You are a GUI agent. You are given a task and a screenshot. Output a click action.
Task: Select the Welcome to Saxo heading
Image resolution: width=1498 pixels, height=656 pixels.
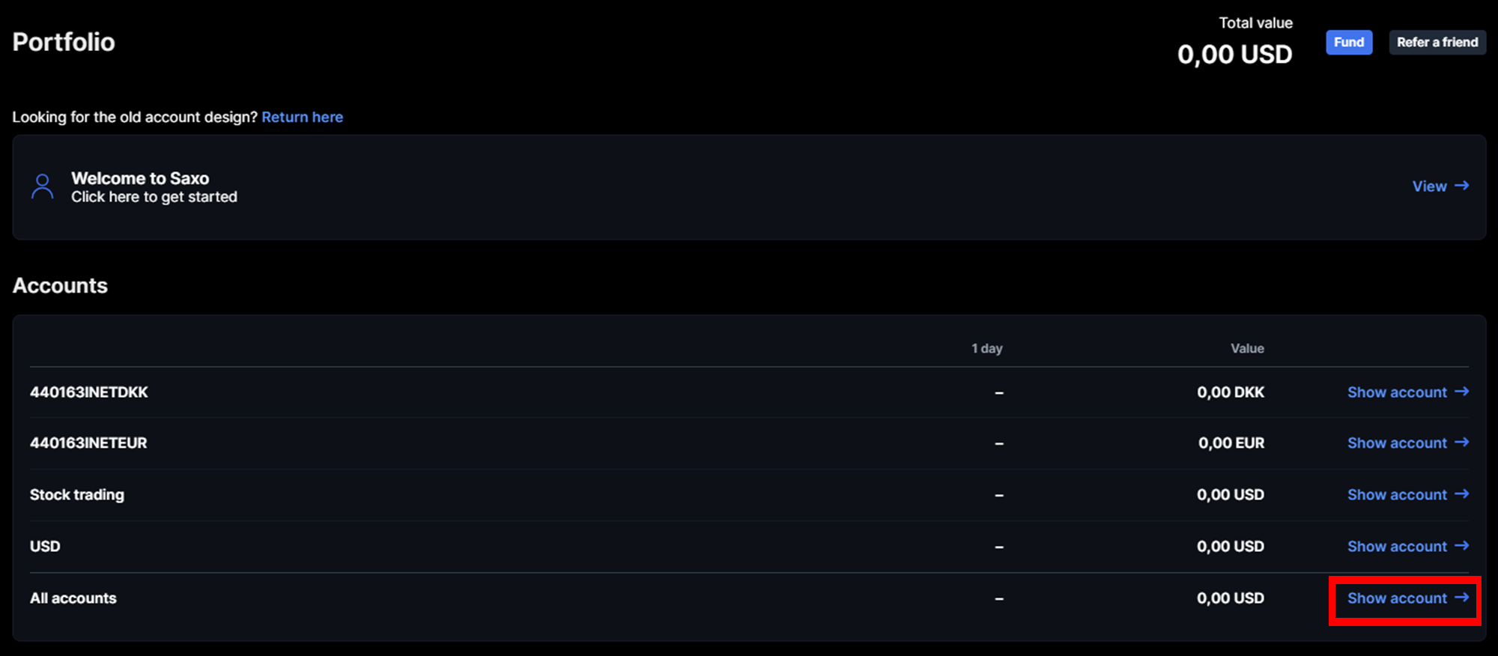pyautogui.click(x=140, y=178)
